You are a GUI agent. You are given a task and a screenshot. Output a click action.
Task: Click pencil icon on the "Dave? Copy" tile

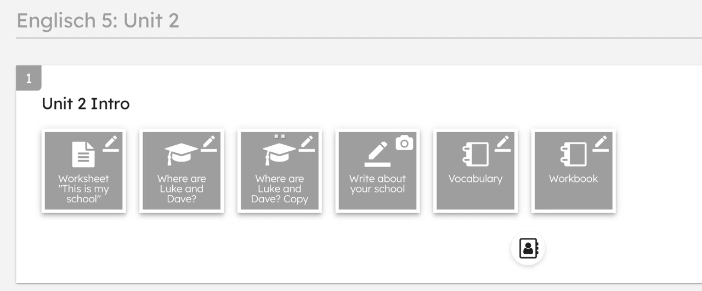coord(307,143)
